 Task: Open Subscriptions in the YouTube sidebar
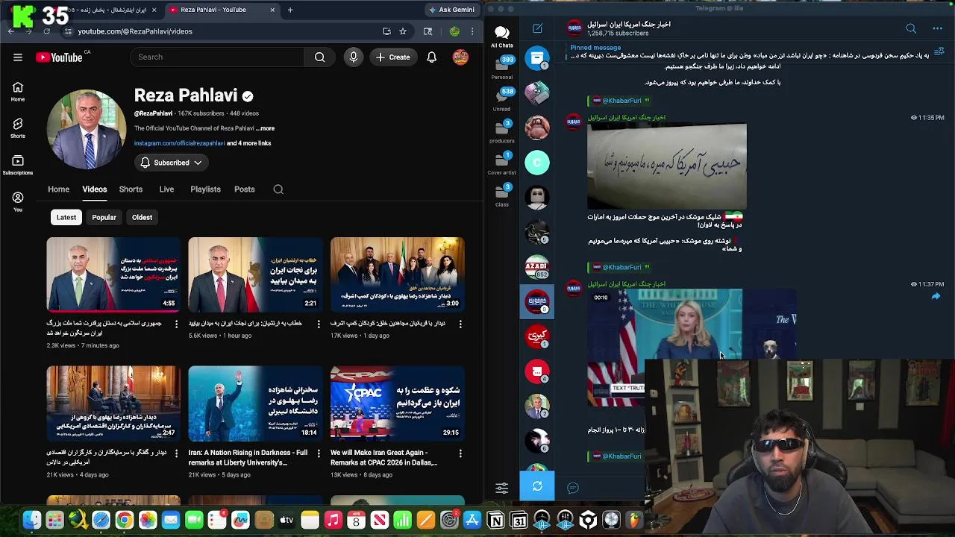pyautogui.click(x=18, y=165)
